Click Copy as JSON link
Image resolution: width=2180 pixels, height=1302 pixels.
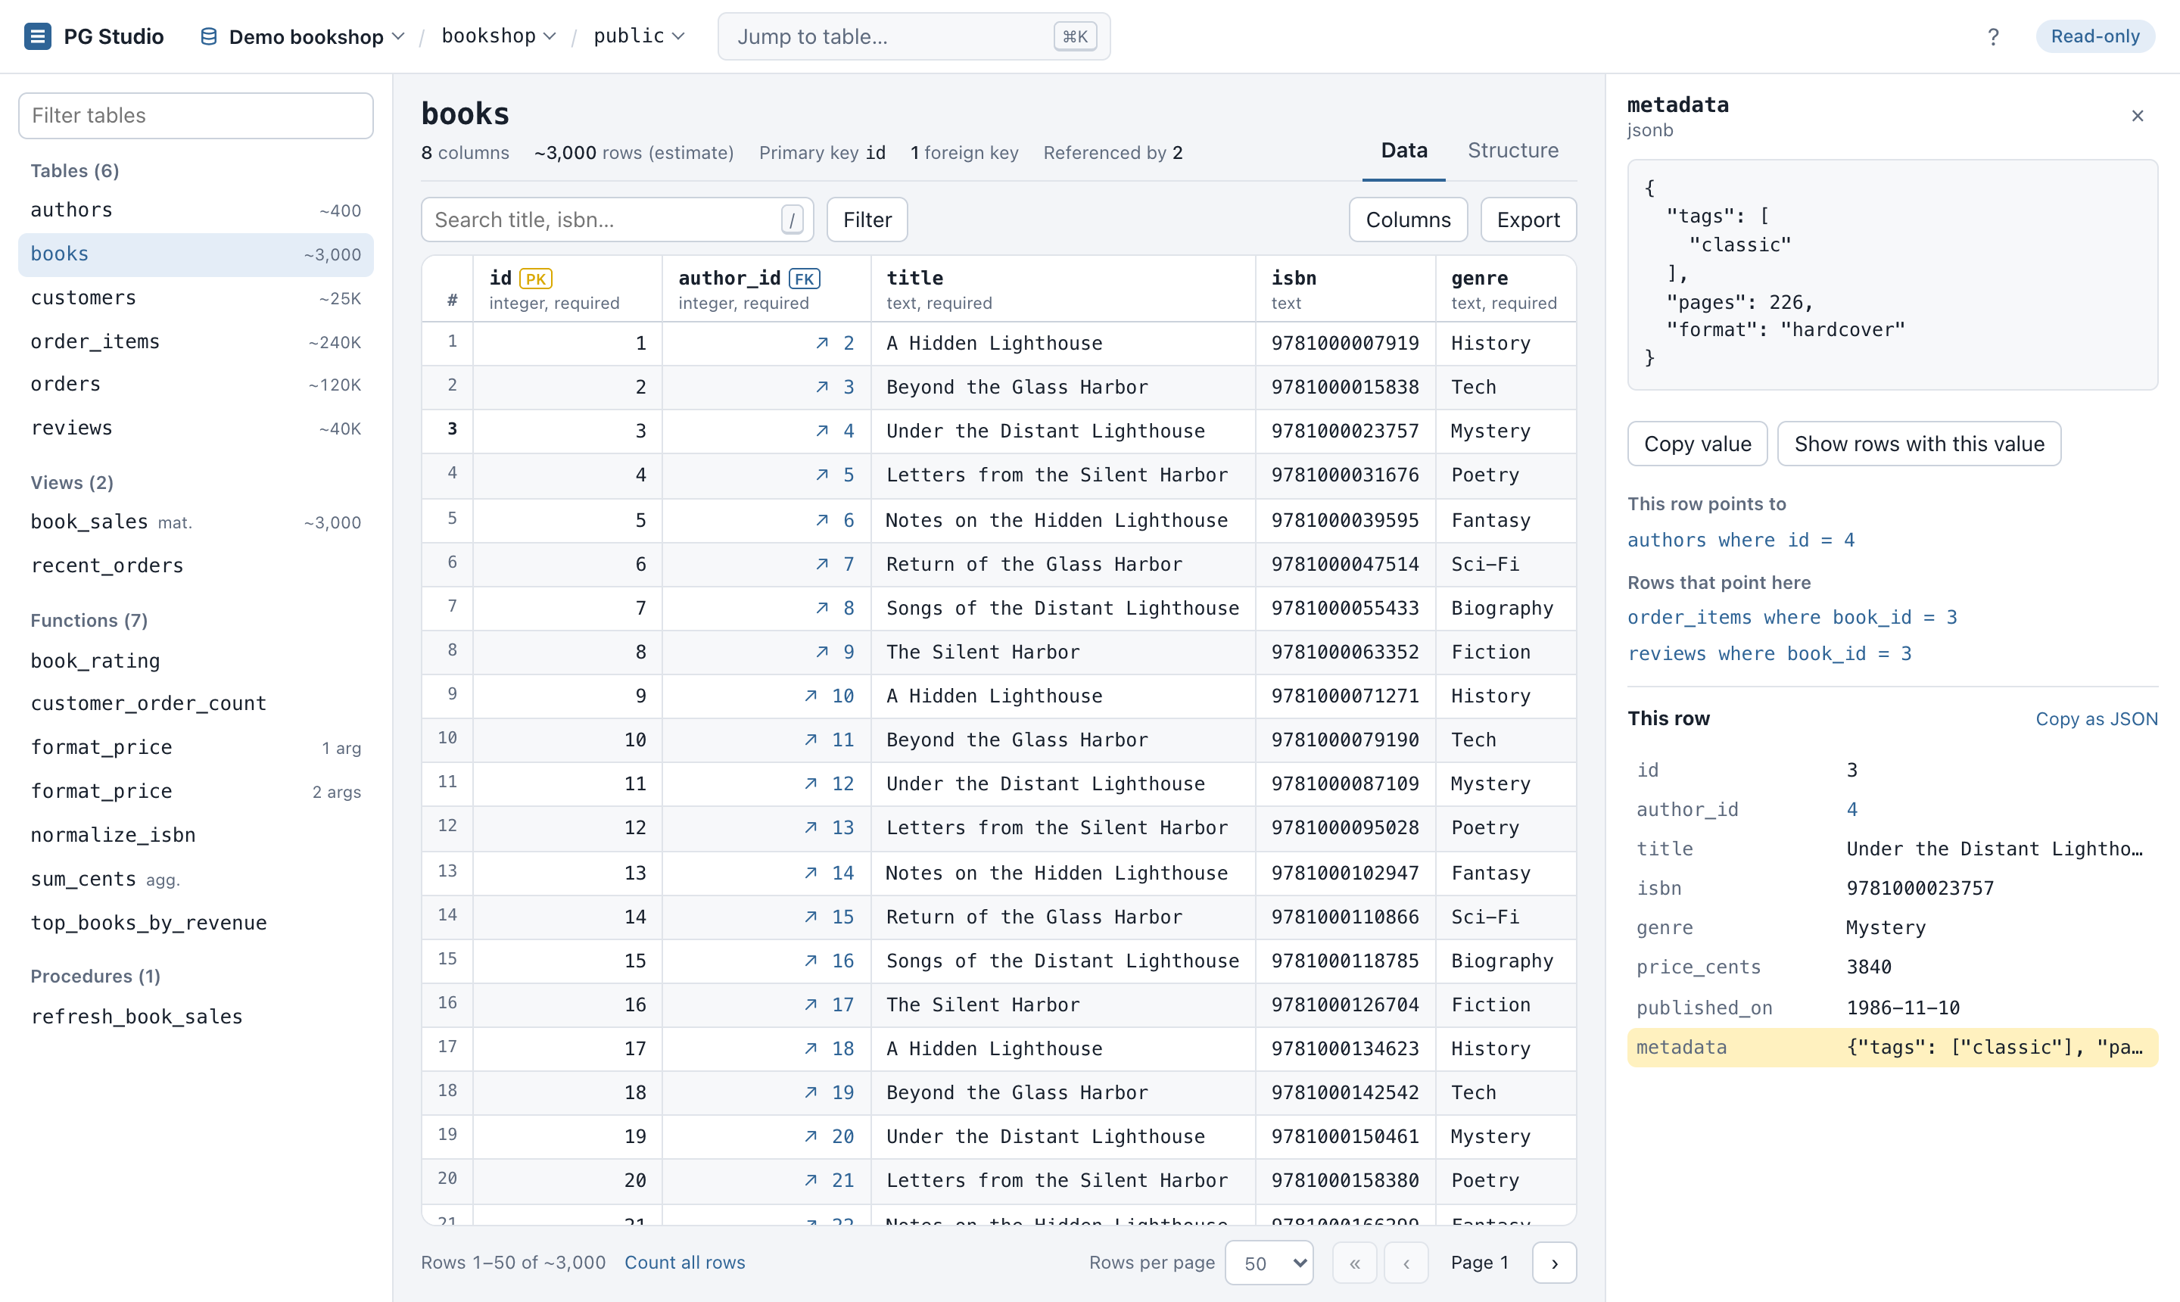click(x=2096, y=718)
